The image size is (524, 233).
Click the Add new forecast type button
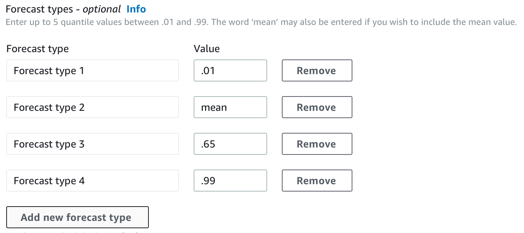(x=78, y=217)
